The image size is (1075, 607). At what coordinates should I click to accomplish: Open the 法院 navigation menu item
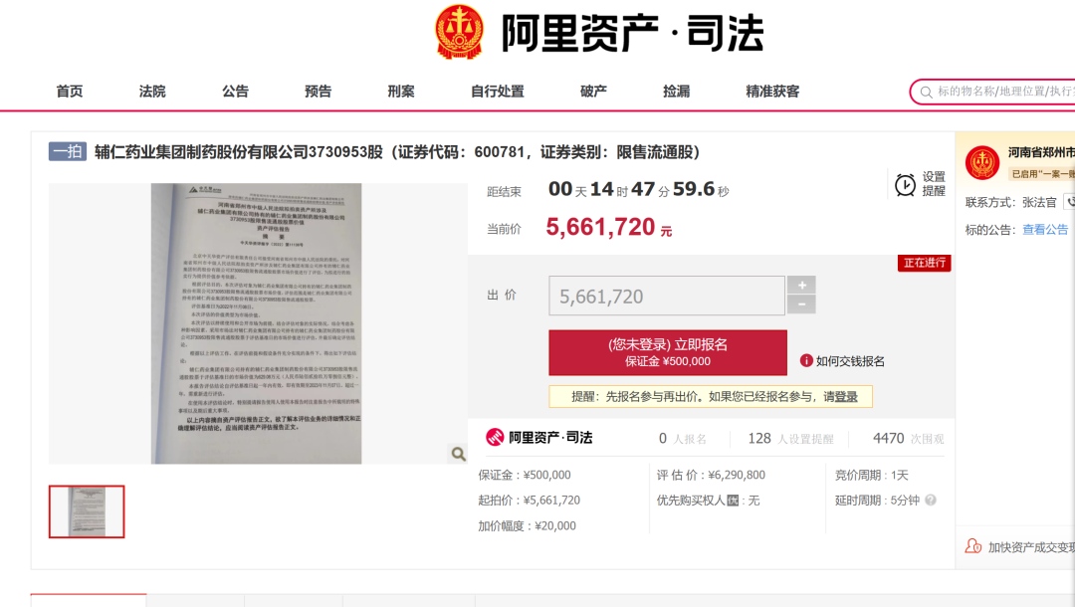tap(152, 92)
